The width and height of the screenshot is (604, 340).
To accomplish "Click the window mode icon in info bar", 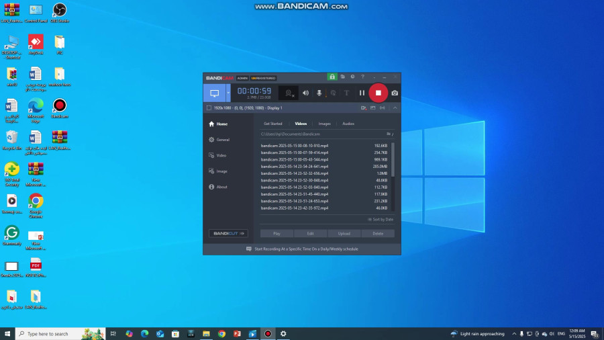I will (373, 108).
